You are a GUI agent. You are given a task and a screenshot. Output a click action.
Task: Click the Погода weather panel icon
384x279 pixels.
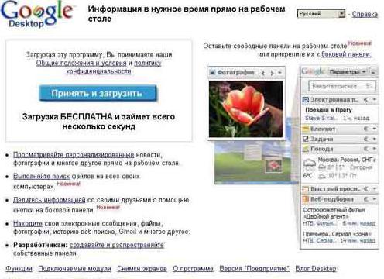(306, 149)
